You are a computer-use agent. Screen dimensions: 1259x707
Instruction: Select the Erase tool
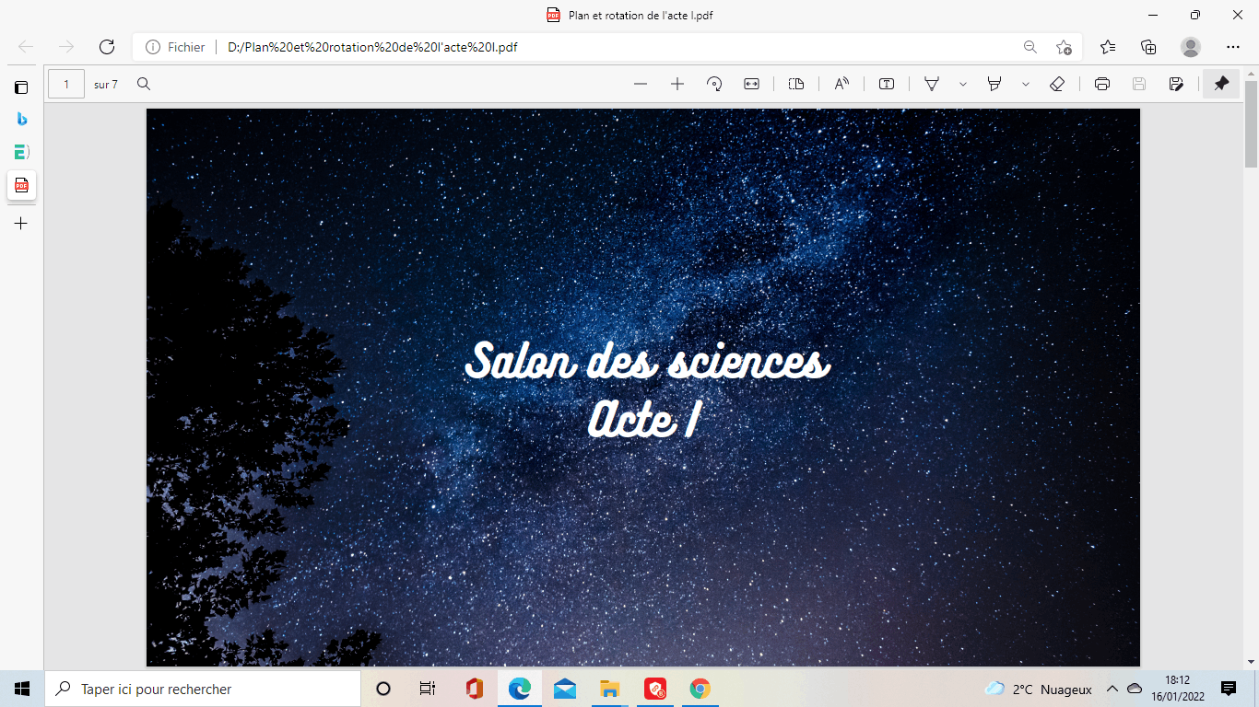[x=1057, y=84]
